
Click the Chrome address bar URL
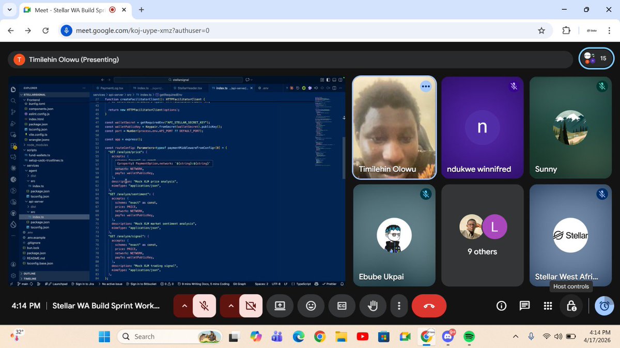click(143, 30)
